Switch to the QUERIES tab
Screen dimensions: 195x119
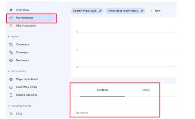point(102,90)
